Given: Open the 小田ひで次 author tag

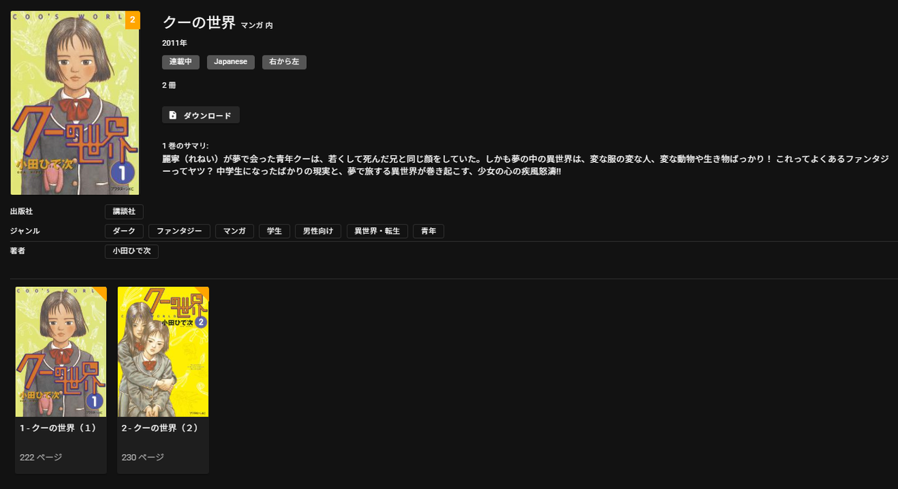Looking at the screenshot, I should (131, 251).
